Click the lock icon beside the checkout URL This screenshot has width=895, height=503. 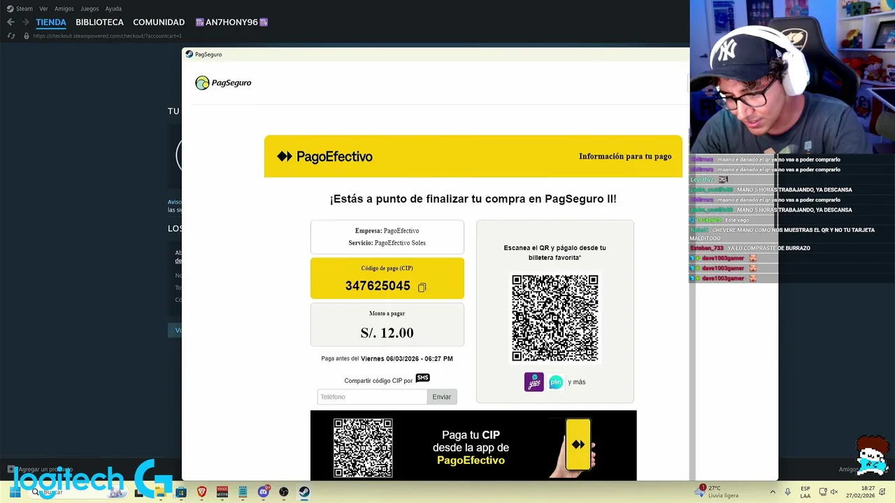point(27,36)
